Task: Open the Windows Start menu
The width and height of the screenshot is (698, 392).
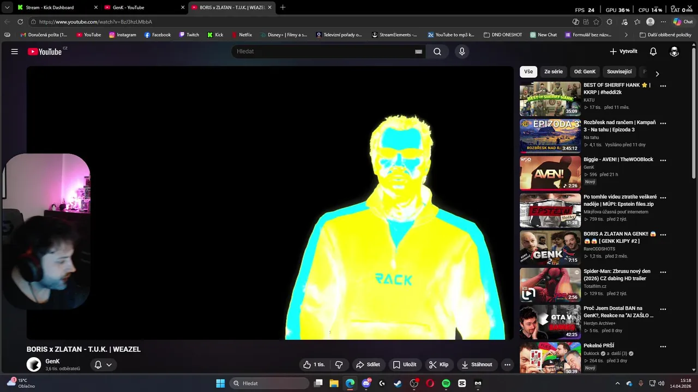Action: click(220, 383)
